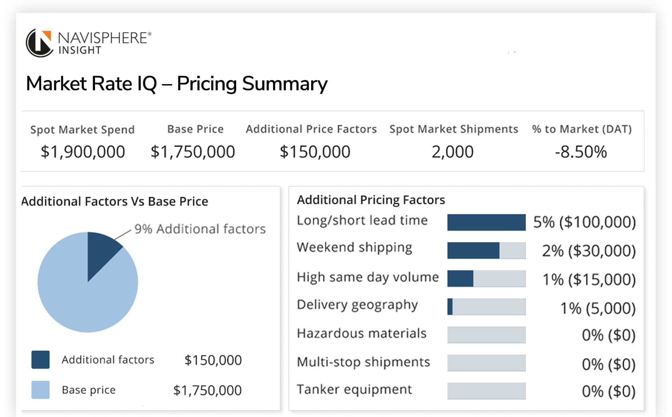672x417 pixels.
Task: Click the % to Market -8.50% value
Action: click(581, 152)
